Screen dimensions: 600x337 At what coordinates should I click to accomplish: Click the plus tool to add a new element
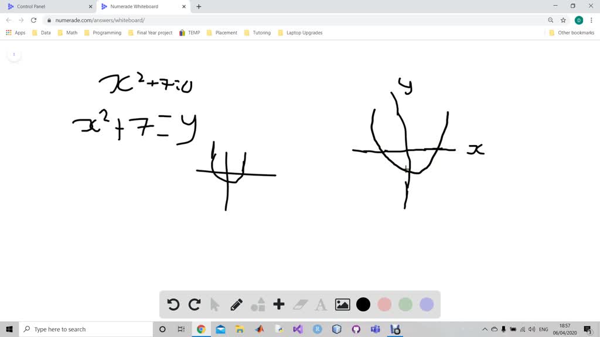pyautogui.click(x=279, y=304)
